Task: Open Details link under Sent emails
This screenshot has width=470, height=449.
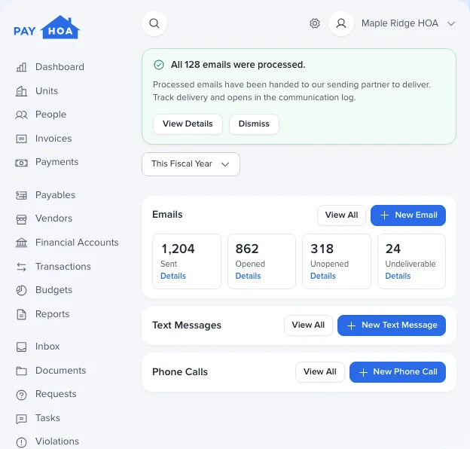Action: (173, 276)
